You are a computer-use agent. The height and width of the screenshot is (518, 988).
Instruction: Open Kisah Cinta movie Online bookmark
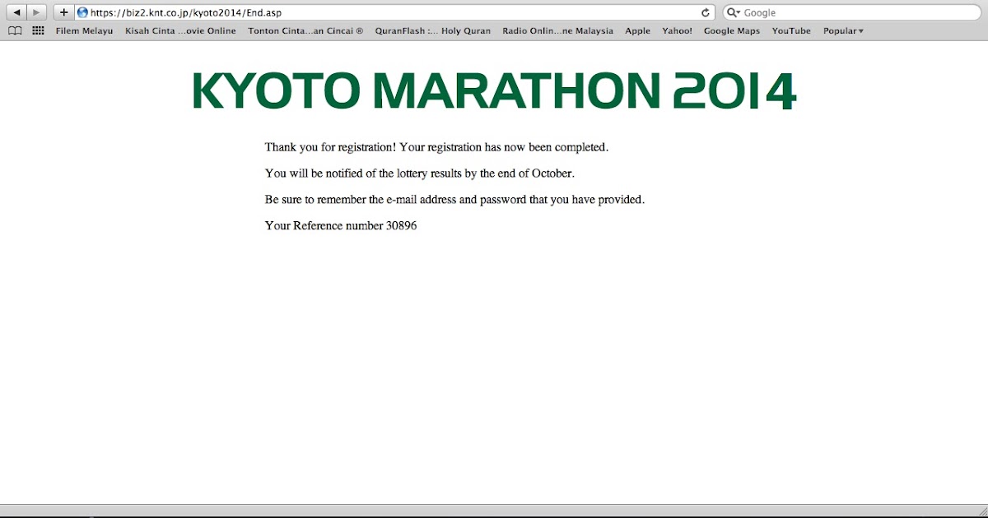[x=180, y=31]
